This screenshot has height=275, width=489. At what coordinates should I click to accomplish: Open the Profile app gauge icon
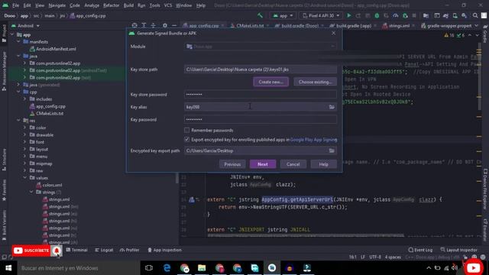point(396,15)
